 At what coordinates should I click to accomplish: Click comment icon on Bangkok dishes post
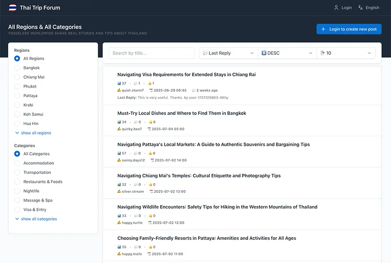pos(136,122)
